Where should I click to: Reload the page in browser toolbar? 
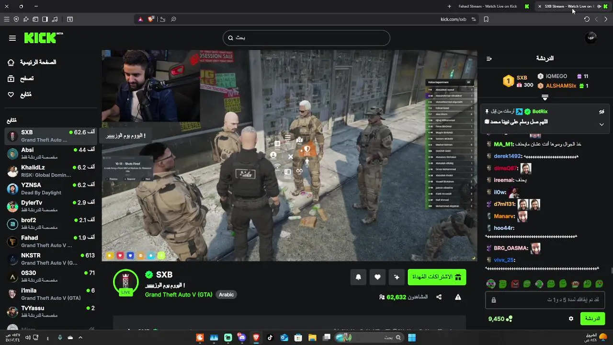[x=587, y=19]
